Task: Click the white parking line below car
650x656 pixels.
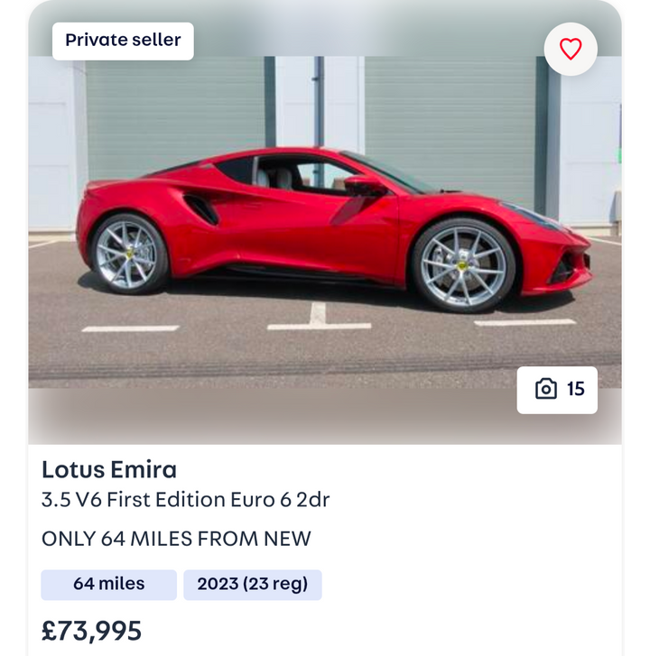Action: (x=319, y=325)
